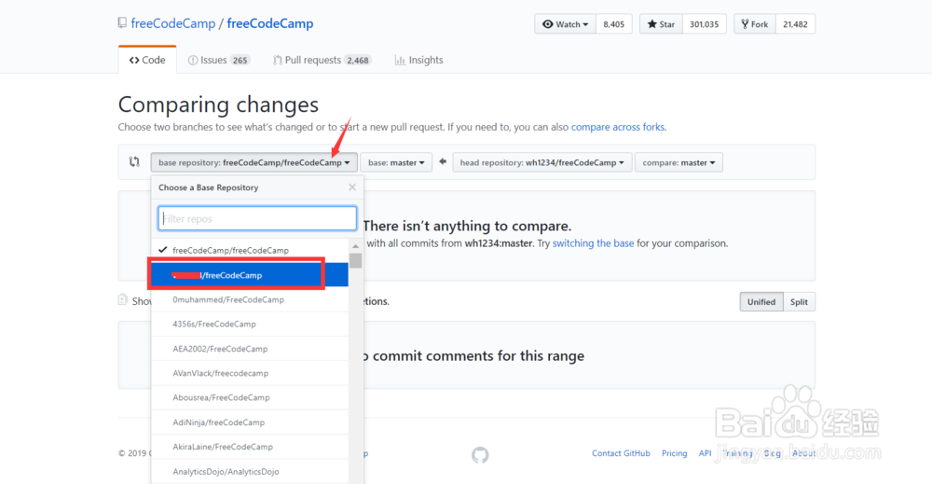This screenshot has width=932, height=484.
Task: Click the scroll-up arrow of repository list
Action: click(x=355, y=245)
